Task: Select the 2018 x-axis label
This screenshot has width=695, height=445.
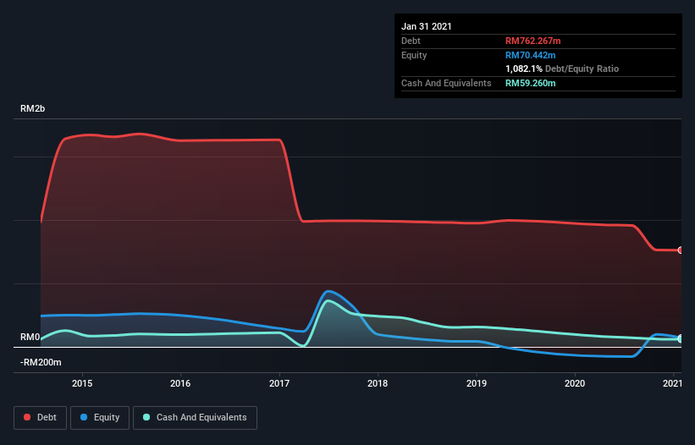Action: [x=378, y=383]
